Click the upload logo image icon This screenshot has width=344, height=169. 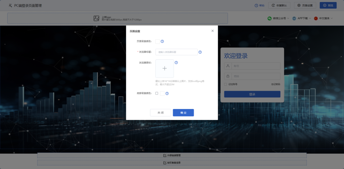point(96,18)
